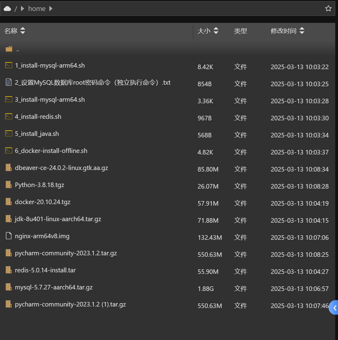Click the 71.88M size value

click(208, 221)
